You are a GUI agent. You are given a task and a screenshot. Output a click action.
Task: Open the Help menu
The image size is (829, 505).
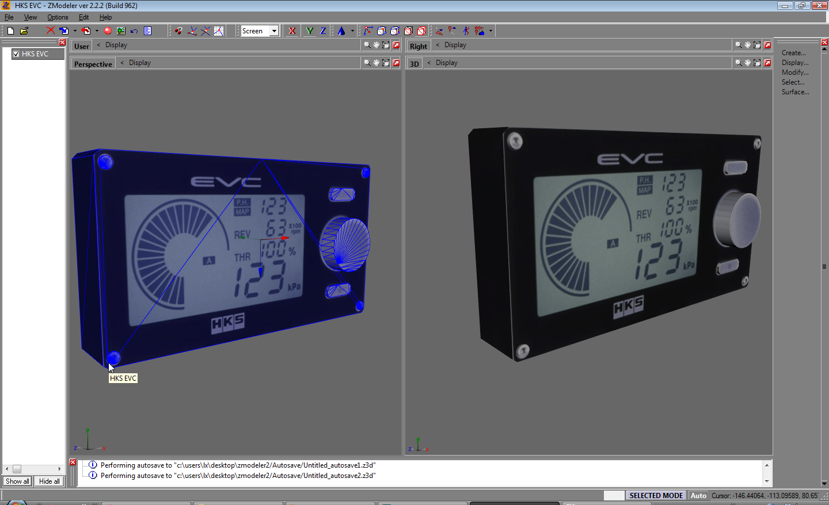pyautogui.click(x=105, y=17)
